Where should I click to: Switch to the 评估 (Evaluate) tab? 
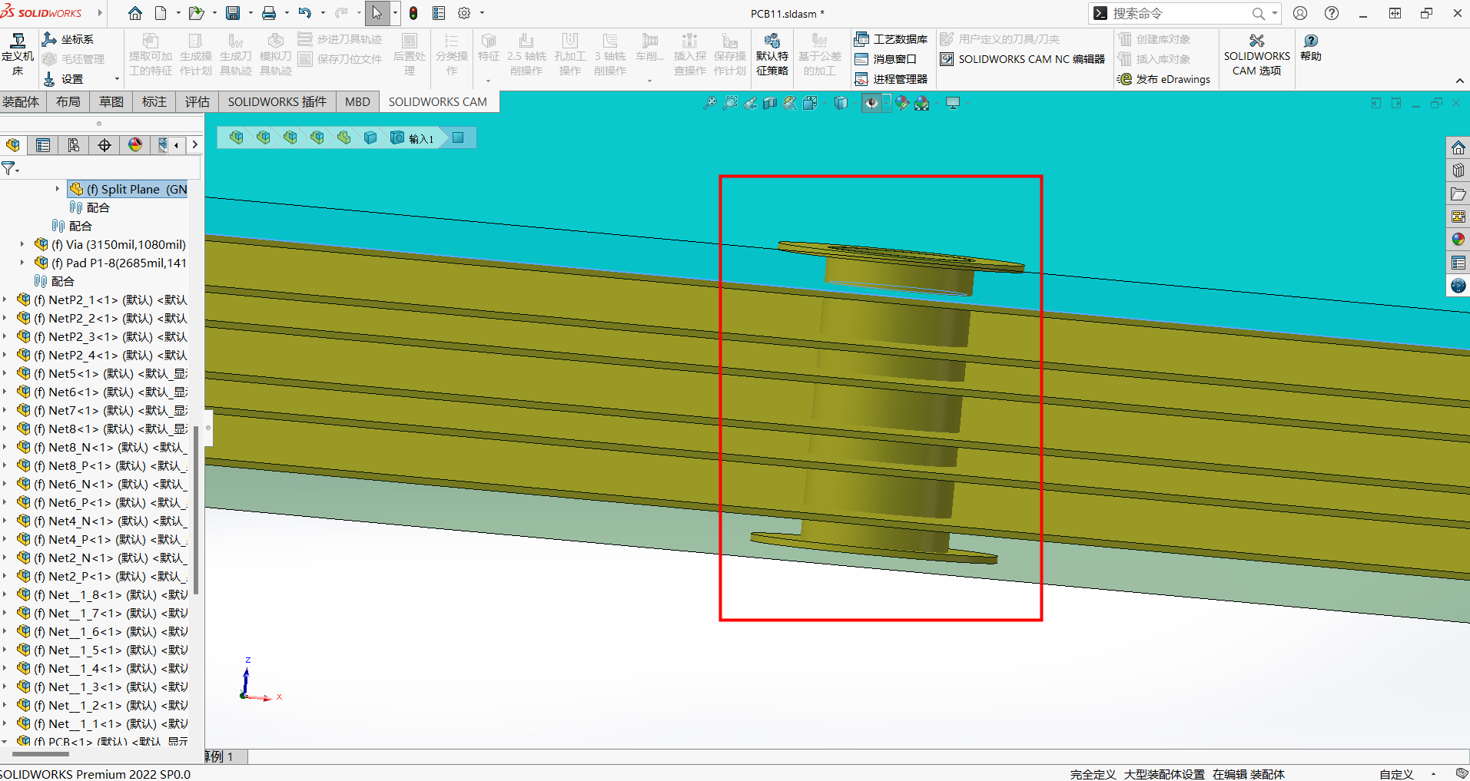click(197, 101)
